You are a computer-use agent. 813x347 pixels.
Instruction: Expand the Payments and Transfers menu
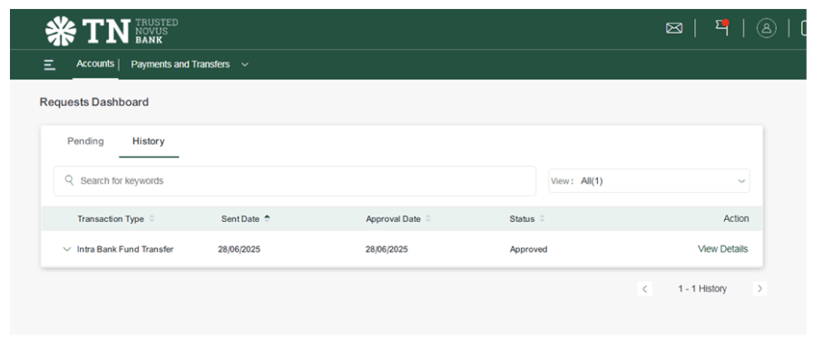point(190,64)
